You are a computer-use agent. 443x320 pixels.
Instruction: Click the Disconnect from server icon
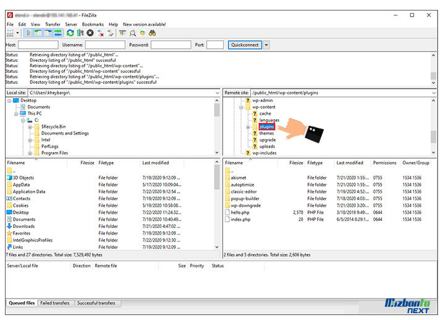tap(100, 33)
